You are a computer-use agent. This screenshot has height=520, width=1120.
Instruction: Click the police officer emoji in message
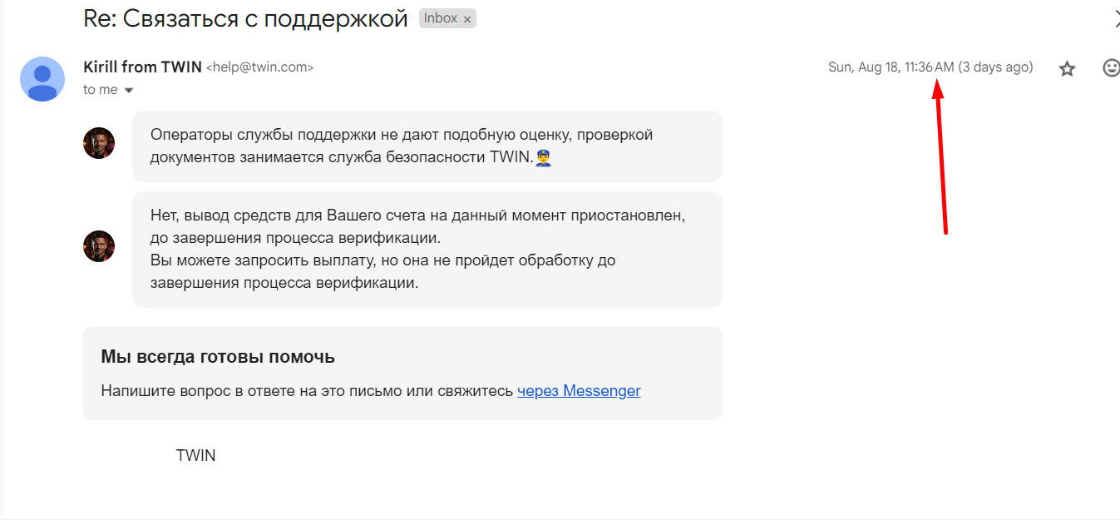click(544, 156)
